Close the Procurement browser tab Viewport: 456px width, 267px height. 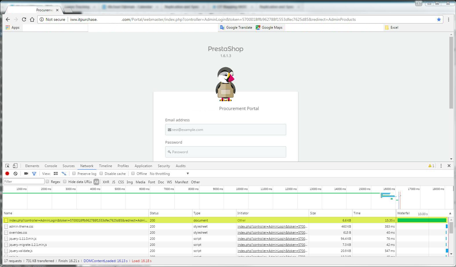[x=57, y=10]
